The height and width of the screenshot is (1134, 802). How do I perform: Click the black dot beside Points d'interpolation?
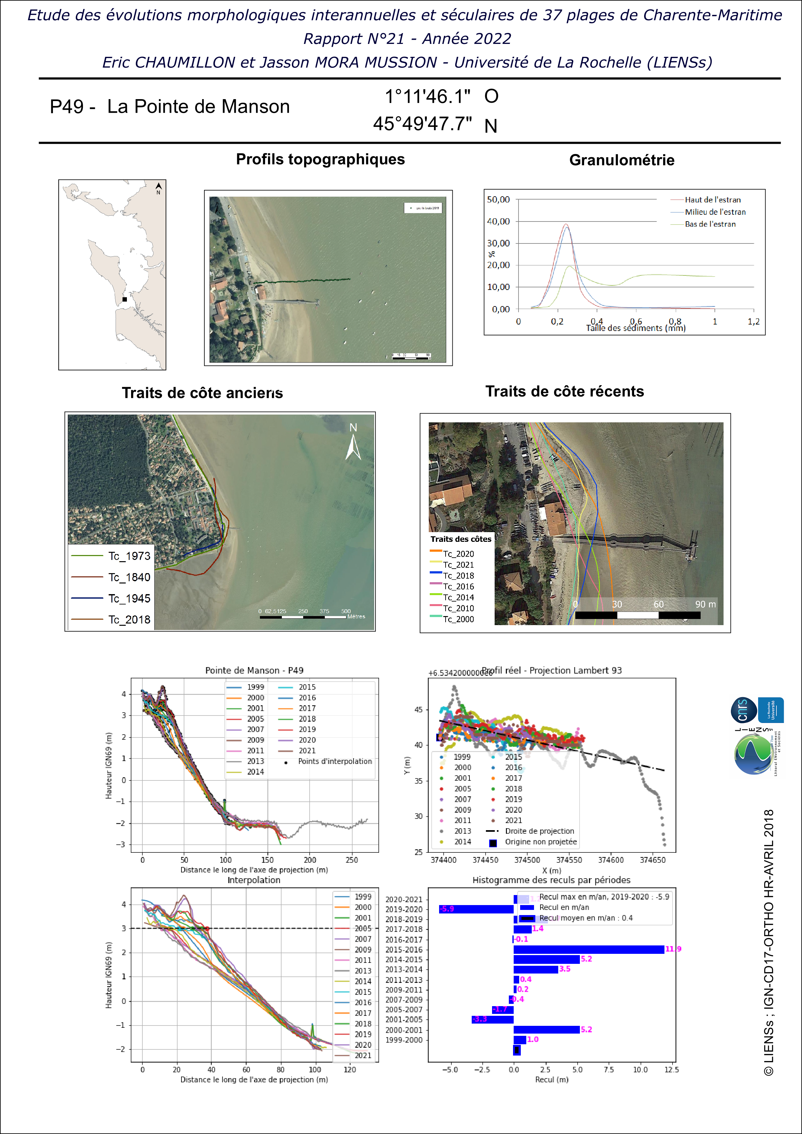[x=285, y=763]
